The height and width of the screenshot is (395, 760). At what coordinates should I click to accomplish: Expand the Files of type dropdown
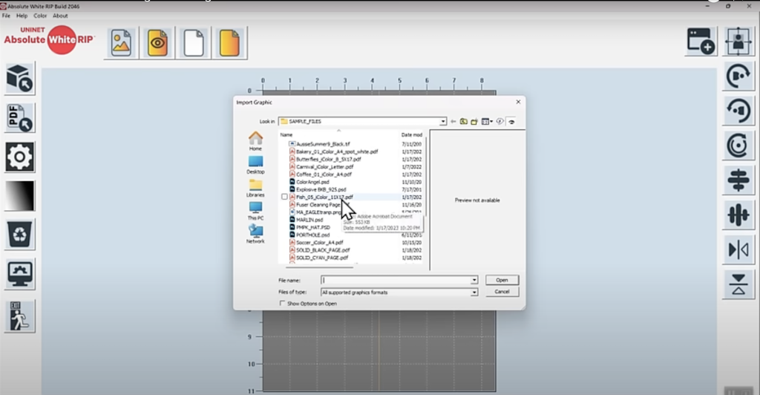tap(474, 293)
